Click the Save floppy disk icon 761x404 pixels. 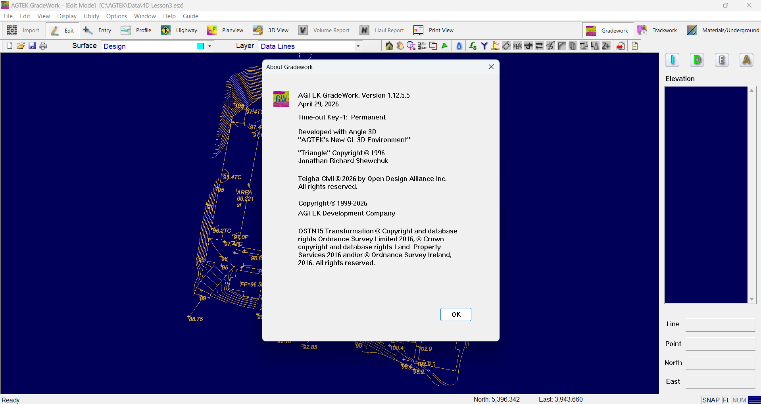click(x=32, y=46)
